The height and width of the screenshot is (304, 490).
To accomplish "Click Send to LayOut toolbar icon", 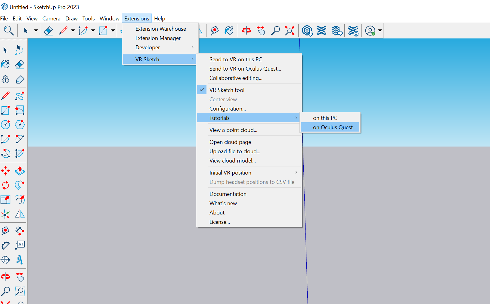I will 337,30.
